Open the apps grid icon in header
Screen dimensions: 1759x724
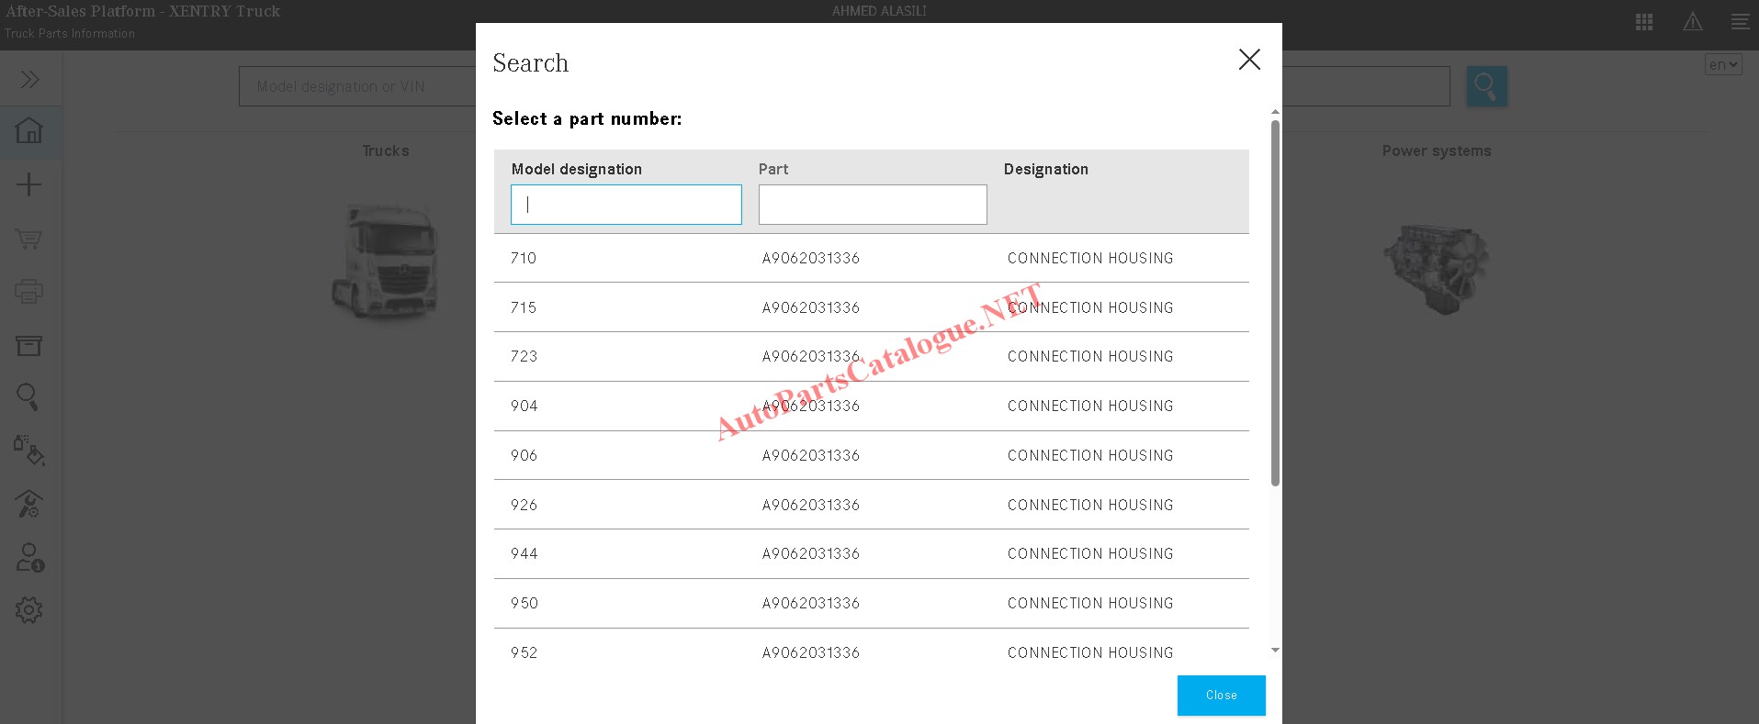1644,22
